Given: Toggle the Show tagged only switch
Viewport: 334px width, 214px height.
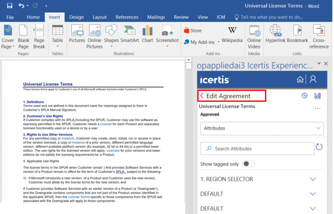Looking at the screenshot, I should (249, 164).
